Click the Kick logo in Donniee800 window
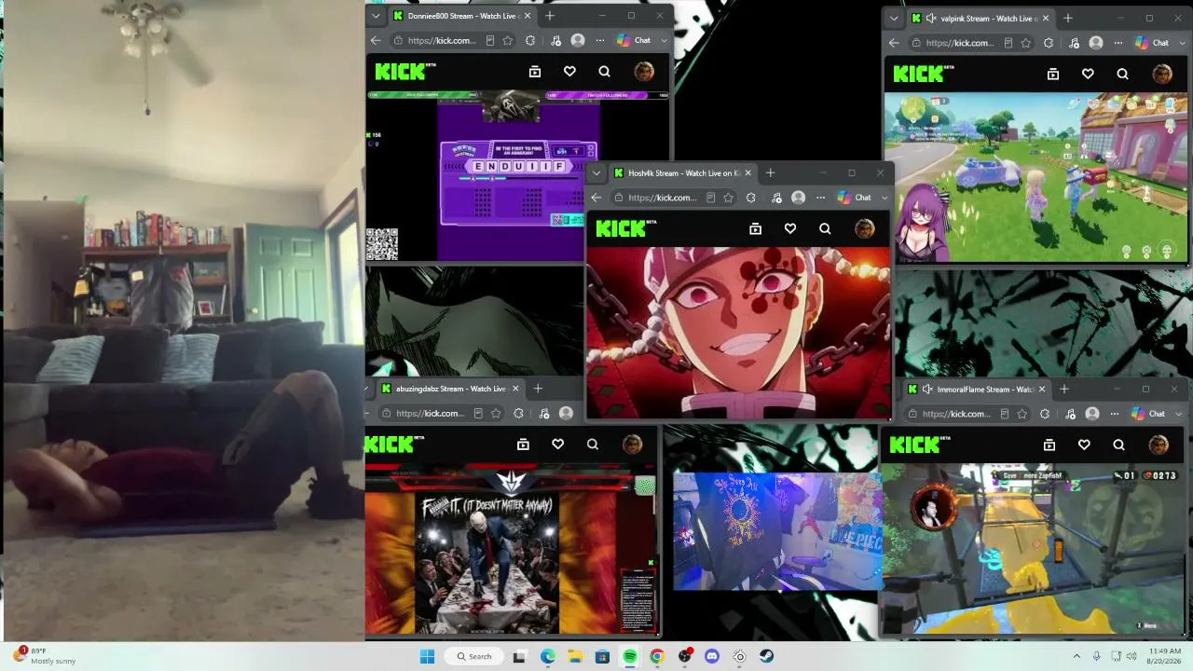 pyautogui.click(x=405, y=71)
